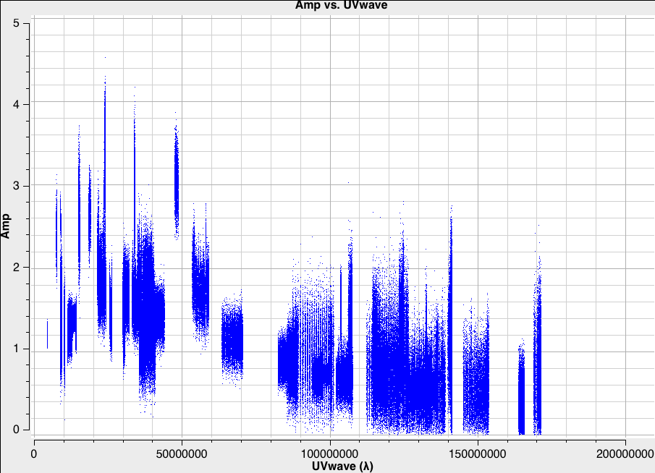The width and height of the screenshot is (655, 473).
Task: Click the y-axis tick value 4
Action: click(17, 104)
